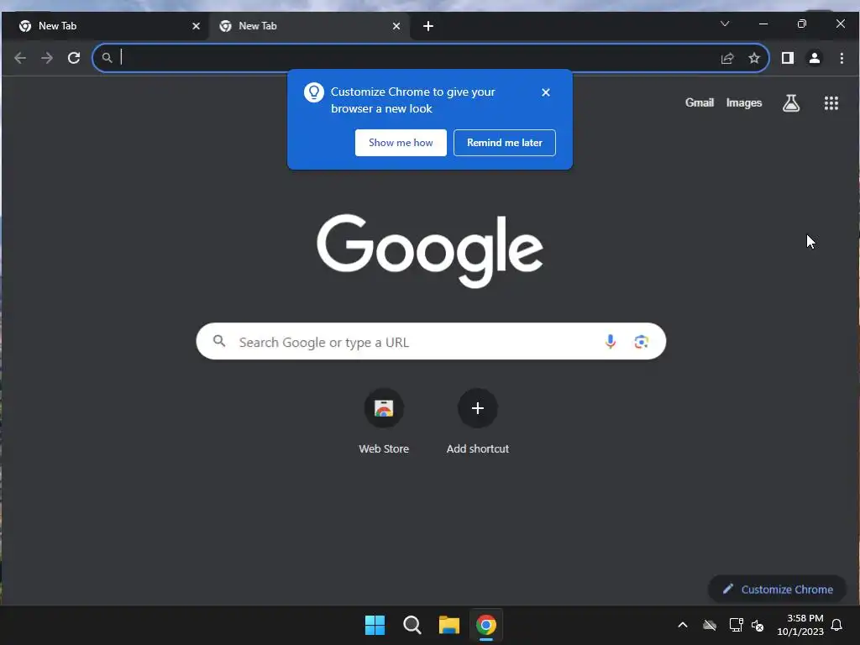Click the Chrome taskbar icon
This screenshot has height=645, width=860.
tap(486, 625)
